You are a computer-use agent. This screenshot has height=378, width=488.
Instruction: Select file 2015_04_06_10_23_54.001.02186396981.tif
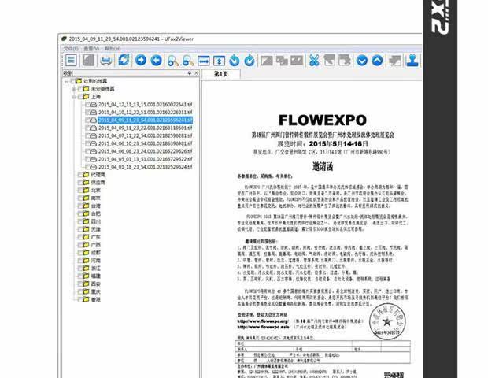point(146,143)
